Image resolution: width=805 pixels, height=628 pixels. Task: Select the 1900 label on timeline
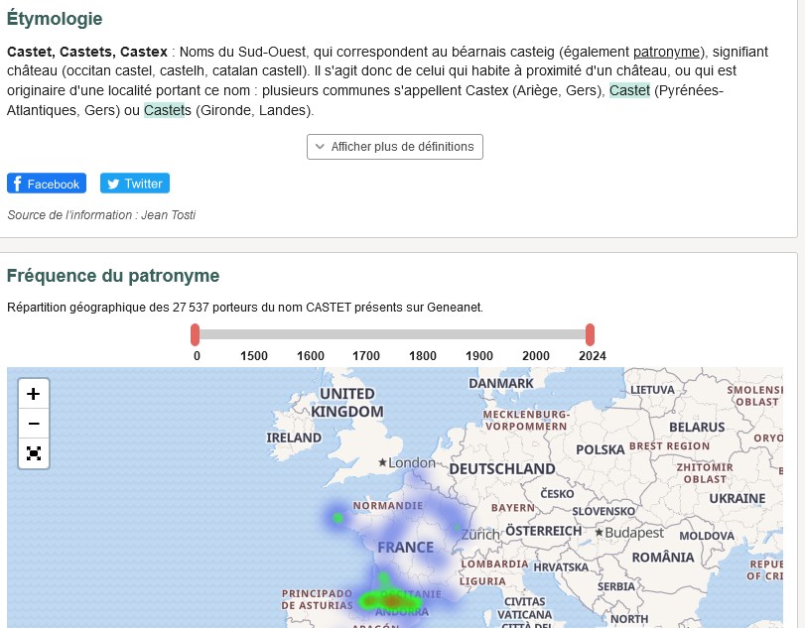click(x=479, y=356)
